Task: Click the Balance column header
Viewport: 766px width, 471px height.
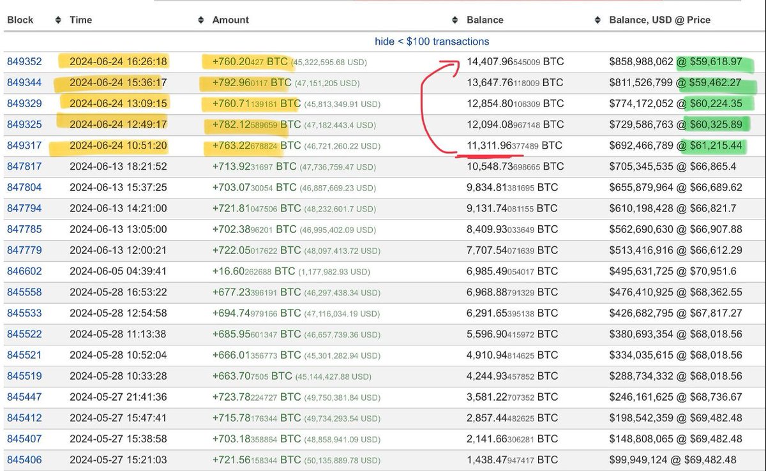Action: point(485,20)
